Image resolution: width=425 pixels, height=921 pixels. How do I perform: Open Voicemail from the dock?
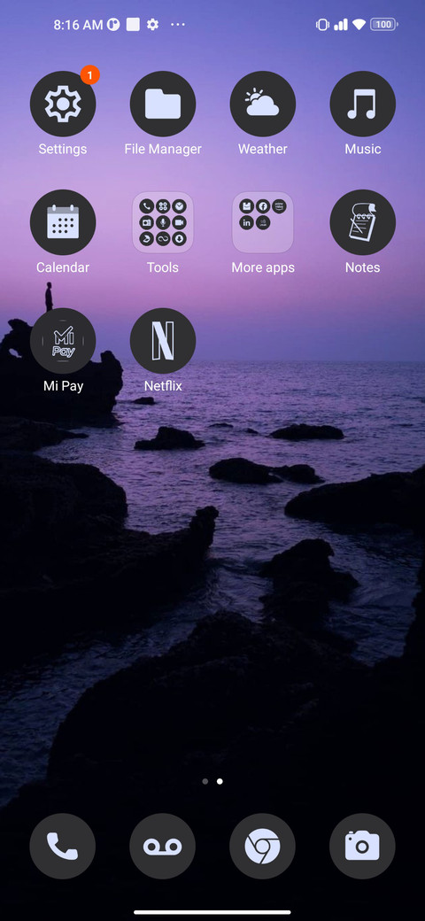click(163, 846)
